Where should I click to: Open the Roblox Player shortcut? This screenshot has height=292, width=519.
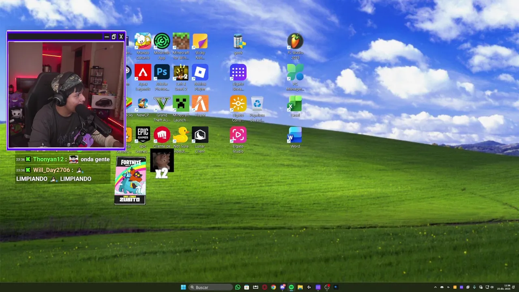pos(200,77)
